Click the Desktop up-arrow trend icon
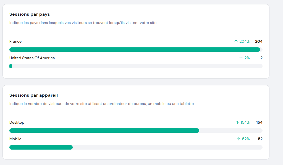 point(237,122)
